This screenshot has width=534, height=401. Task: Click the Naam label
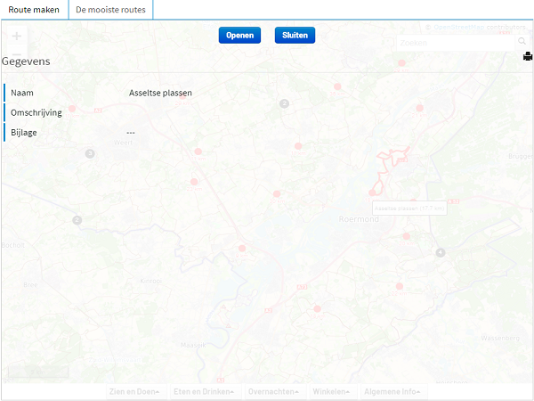point(21,93)
